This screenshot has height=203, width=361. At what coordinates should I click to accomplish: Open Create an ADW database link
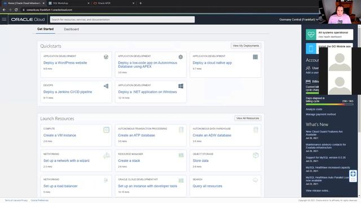click(212, 135)
